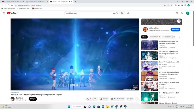
Task: Close the Creator Center tab
Action: click(47, 2)
